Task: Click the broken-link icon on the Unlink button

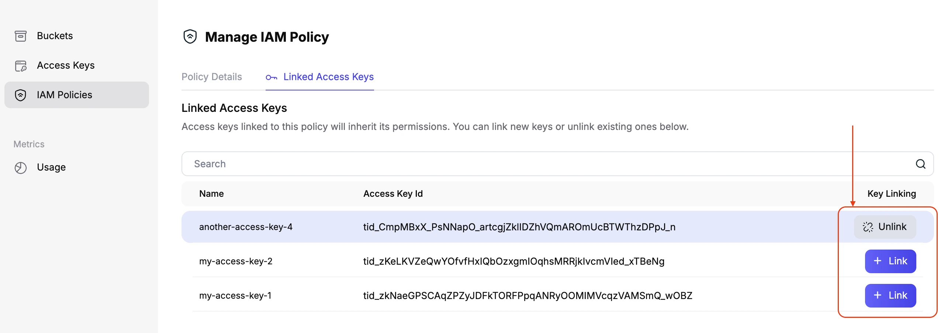Action: coord(868,227)
